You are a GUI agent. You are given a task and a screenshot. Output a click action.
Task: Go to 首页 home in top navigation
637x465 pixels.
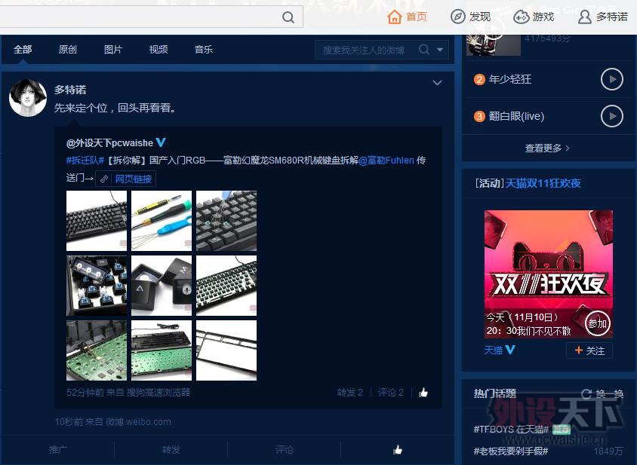(407, 17)
